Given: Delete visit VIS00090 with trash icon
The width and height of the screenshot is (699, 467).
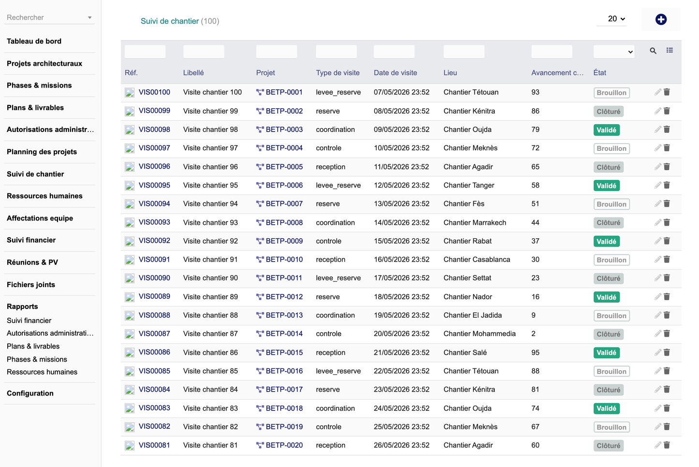Looking at the screenshot, I should click(x=667, y=278).
